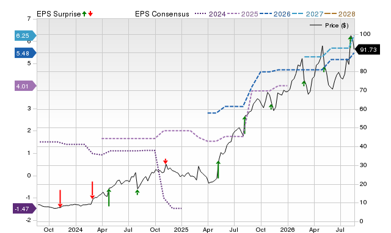Screen dimensions: 391x233
Task: Click the green beat arrow after Oct 2025
Action: pos(271,107)
